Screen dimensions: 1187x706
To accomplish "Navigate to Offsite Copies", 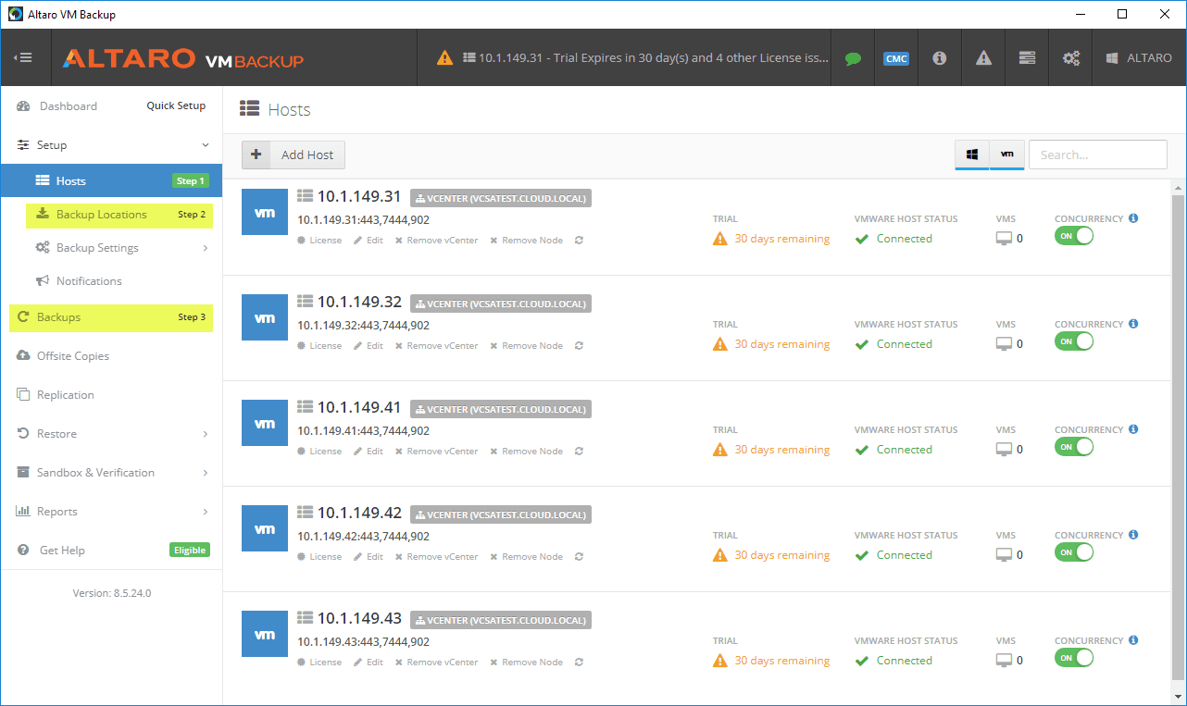I will pyautogui.click(x=73, y=356).
